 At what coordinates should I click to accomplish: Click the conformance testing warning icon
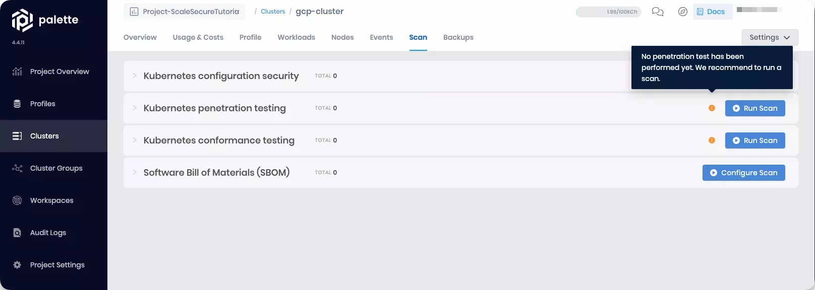712,140
